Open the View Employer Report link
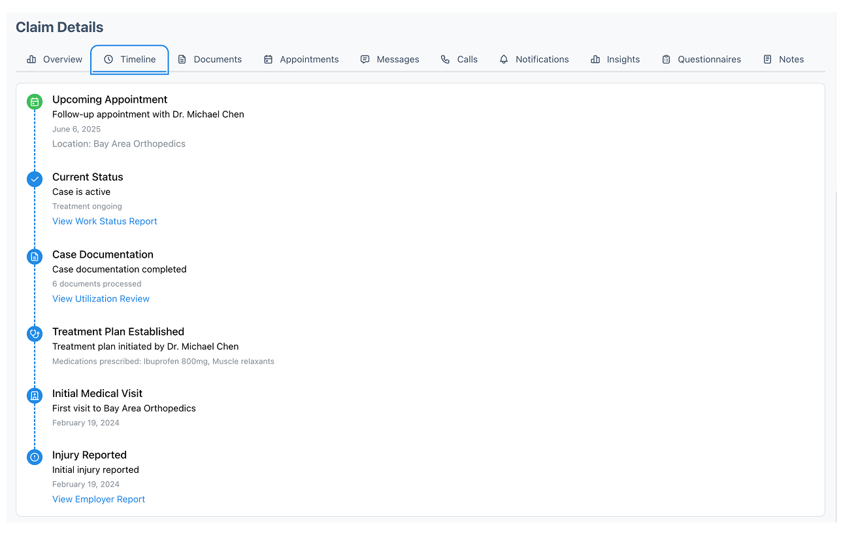This screenshot has width=843, height=535. coord(99,499)
